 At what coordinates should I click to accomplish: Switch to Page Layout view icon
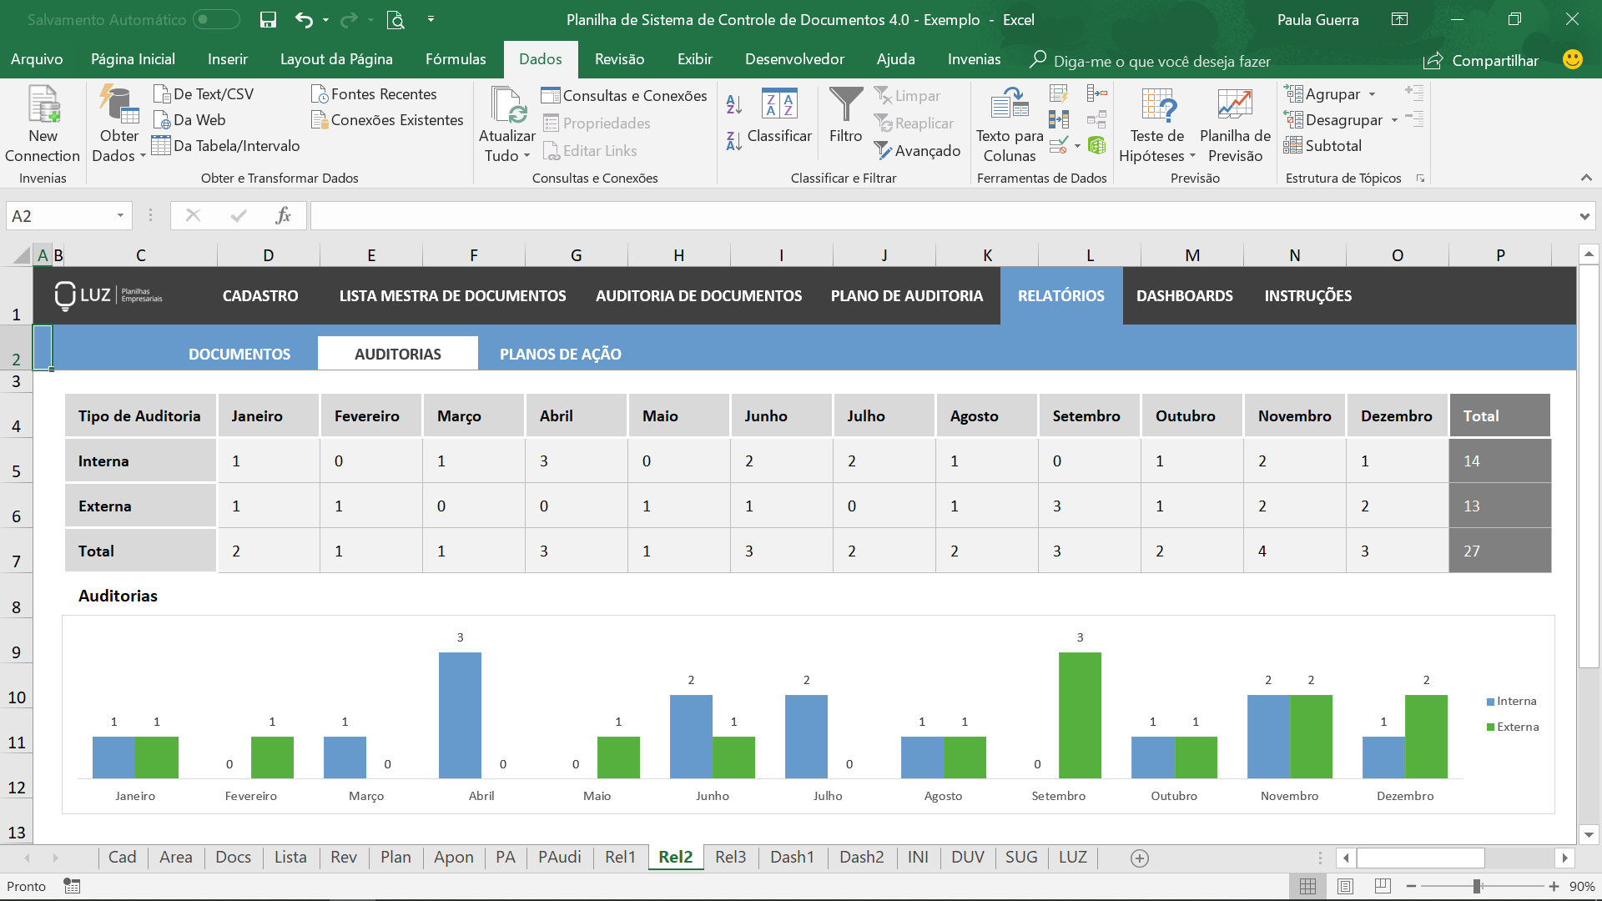pos(1345,886)
